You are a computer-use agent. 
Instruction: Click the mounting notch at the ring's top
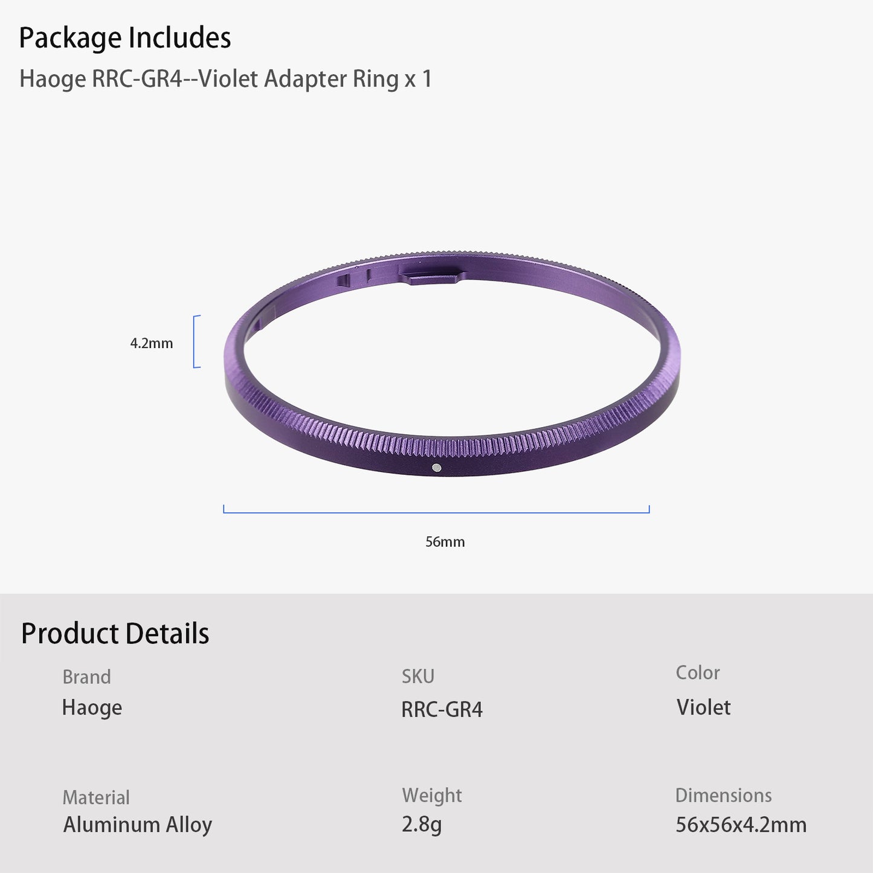click(x=430, y=275)
